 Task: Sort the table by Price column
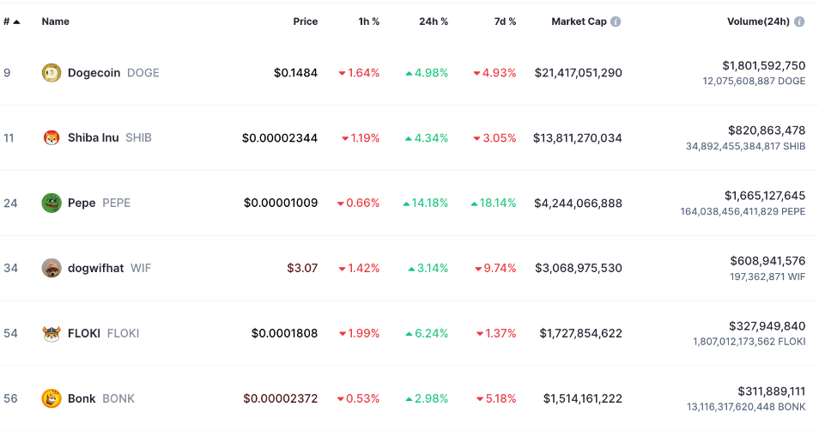[x=305, y=21]
